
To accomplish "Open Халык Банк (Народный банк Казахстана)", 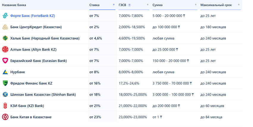I will pos(45,38).
